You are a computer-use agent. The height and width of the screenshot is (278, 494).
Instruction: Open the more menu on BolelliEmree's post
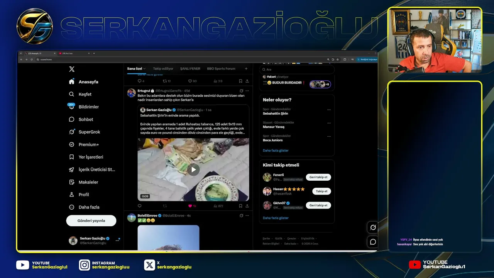click(x=247, y=215)
